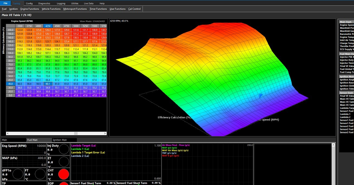Image resolution: width=354 pixels, height=185 pixels.
Task: Expand the Motorsport Functions dropdown
Action: click(x=75, y=9)
